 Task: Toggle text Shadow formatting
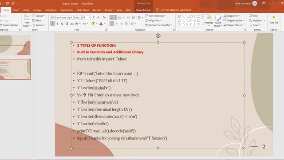pos(67,24)
